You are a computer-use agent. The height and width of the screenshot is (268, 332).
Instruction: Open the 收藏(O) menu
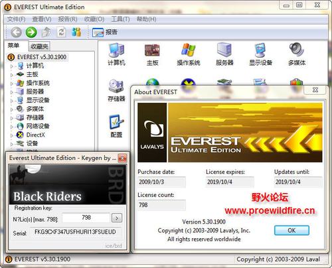(94, 19)
